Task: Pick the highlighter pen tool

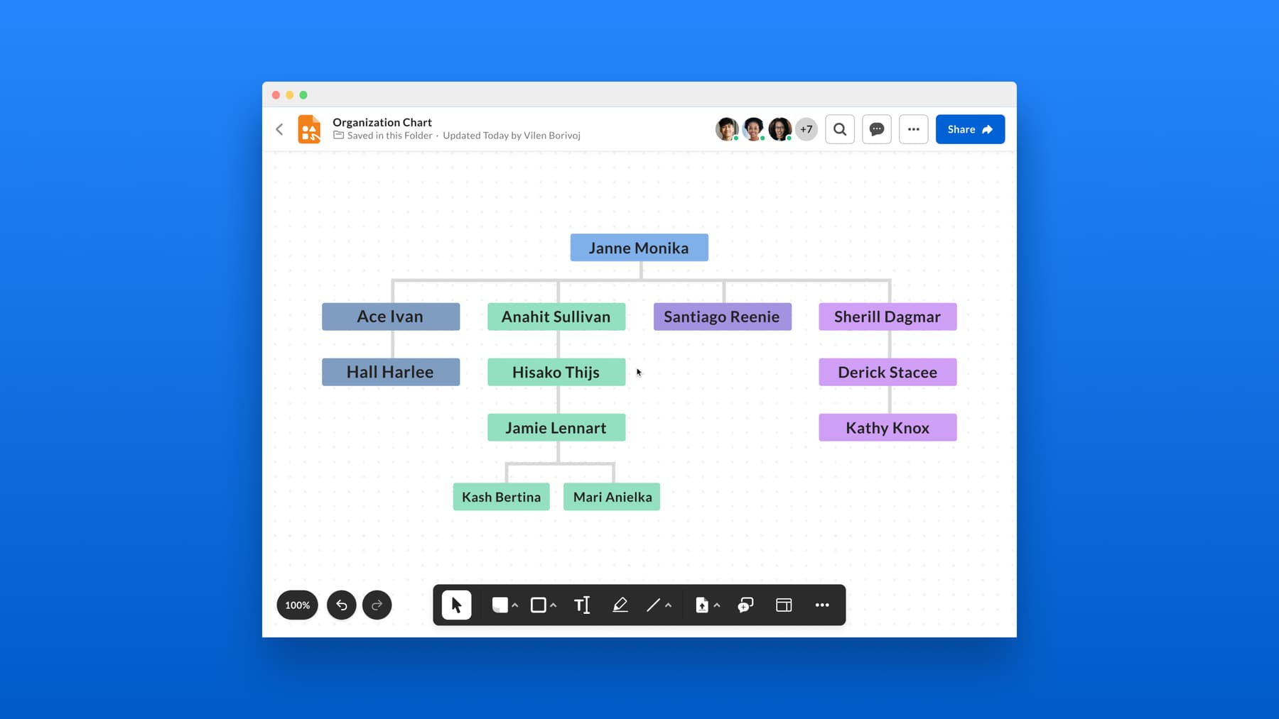Action: (620, 605)
